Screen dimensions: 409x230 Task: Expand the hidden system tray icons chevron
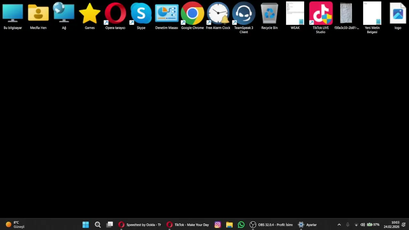pyautogui.click(x=339, y=225)
